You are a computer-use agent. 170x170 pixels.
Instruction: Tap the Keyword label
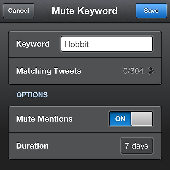click(x=33, y=44)
